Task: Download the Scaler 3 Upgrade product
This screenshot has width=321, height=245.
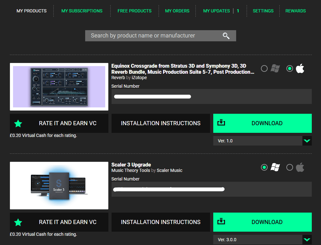Action: [x=263, y=222]
